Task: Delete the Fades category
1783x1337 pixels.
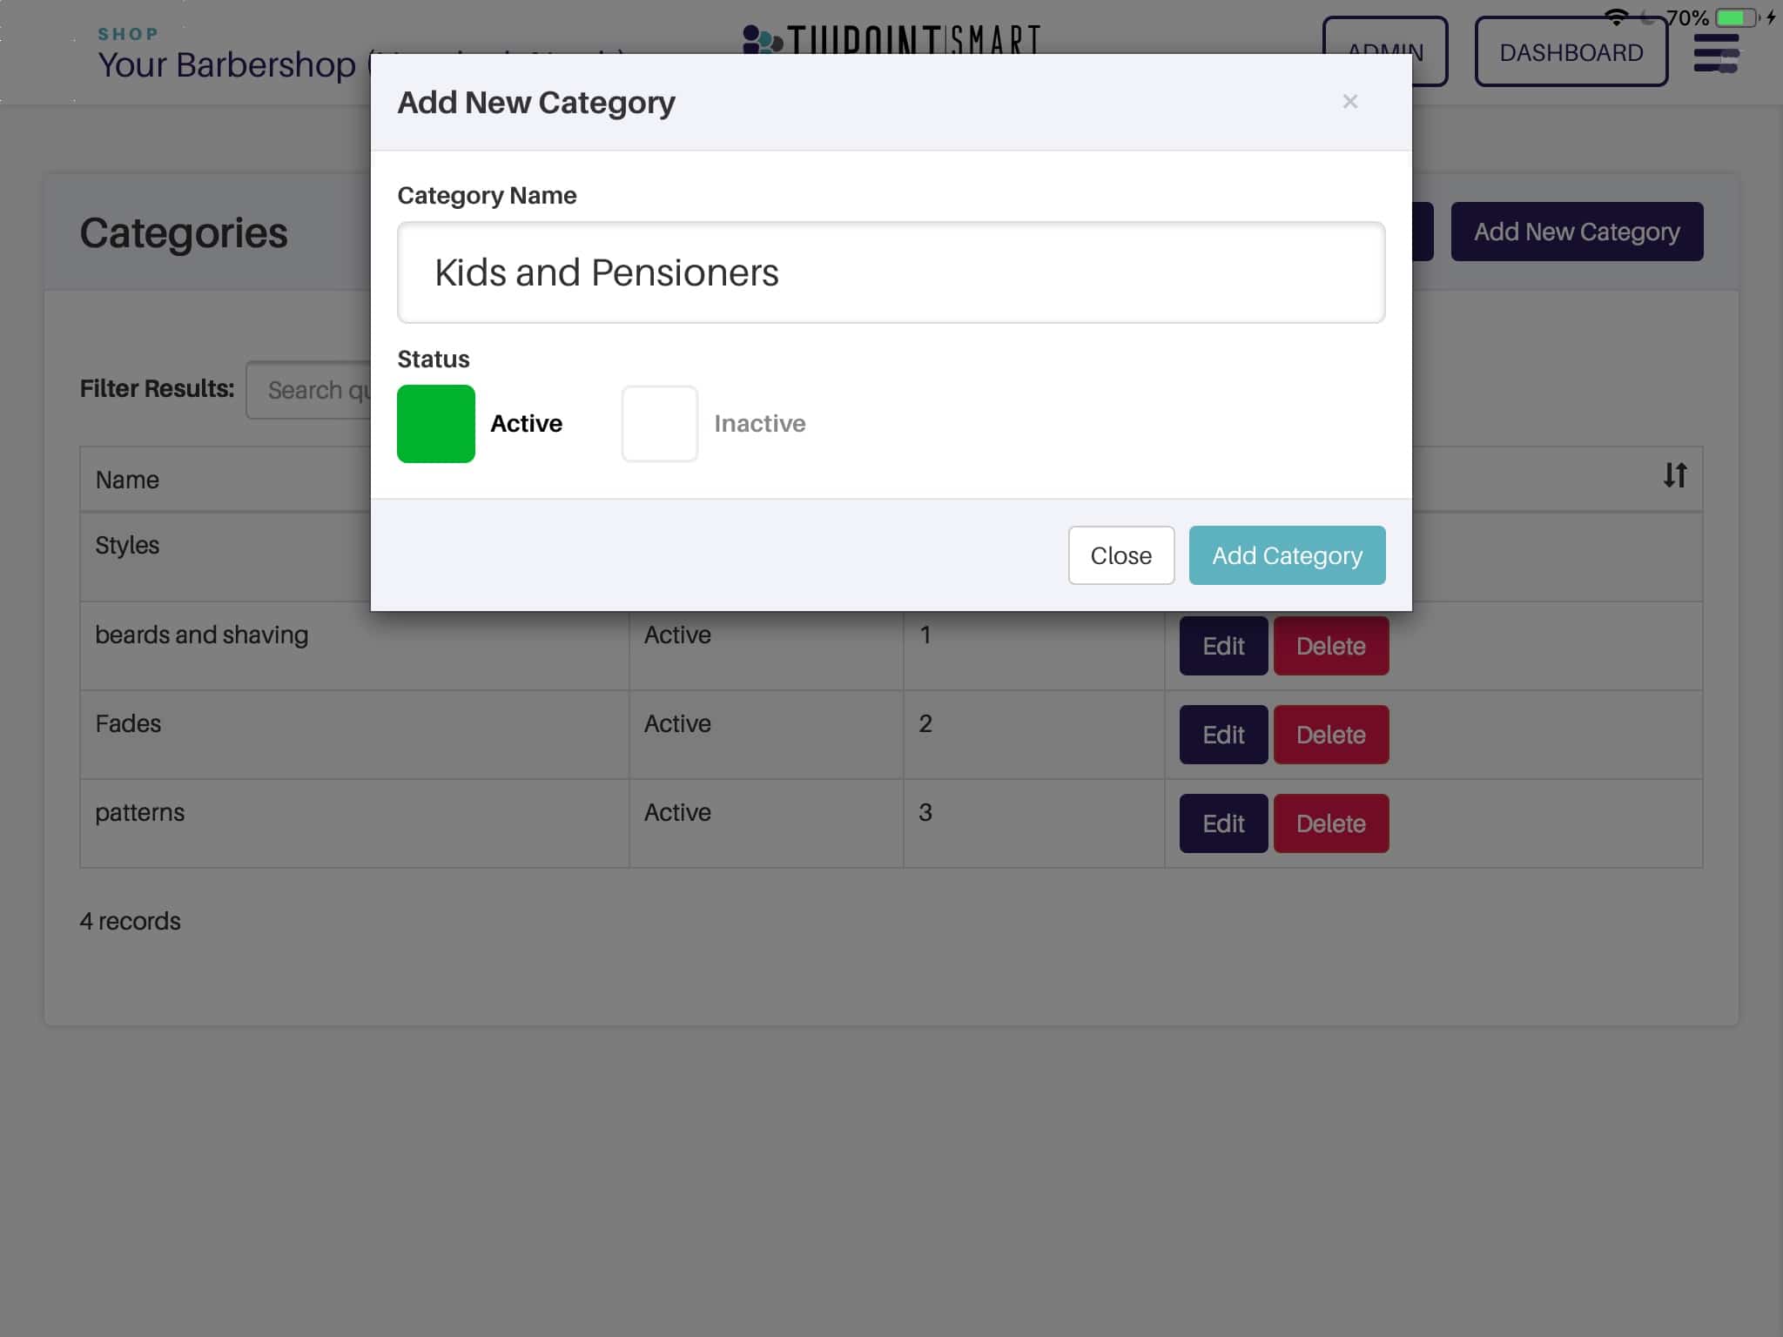Action: (x=1330, y=735)
